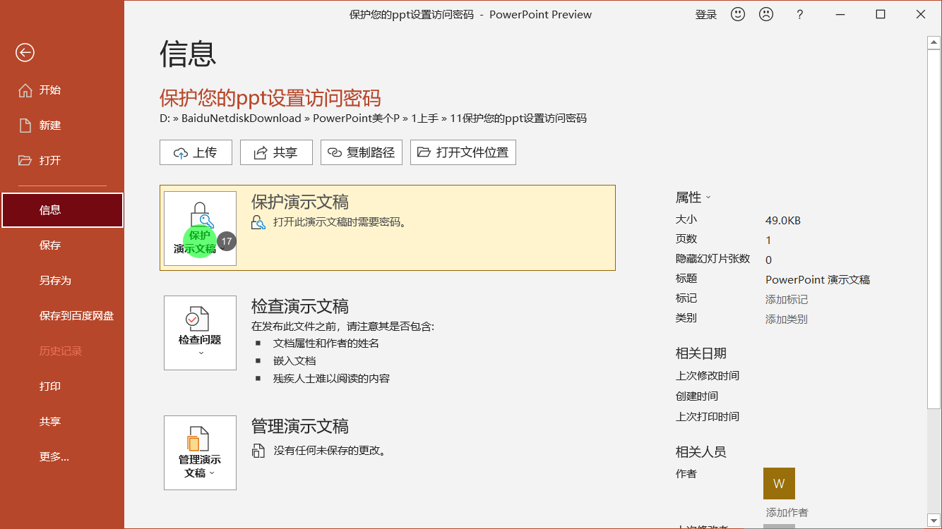
Task: Click the 49.0KB size value
Action: [x=783, y=221]
